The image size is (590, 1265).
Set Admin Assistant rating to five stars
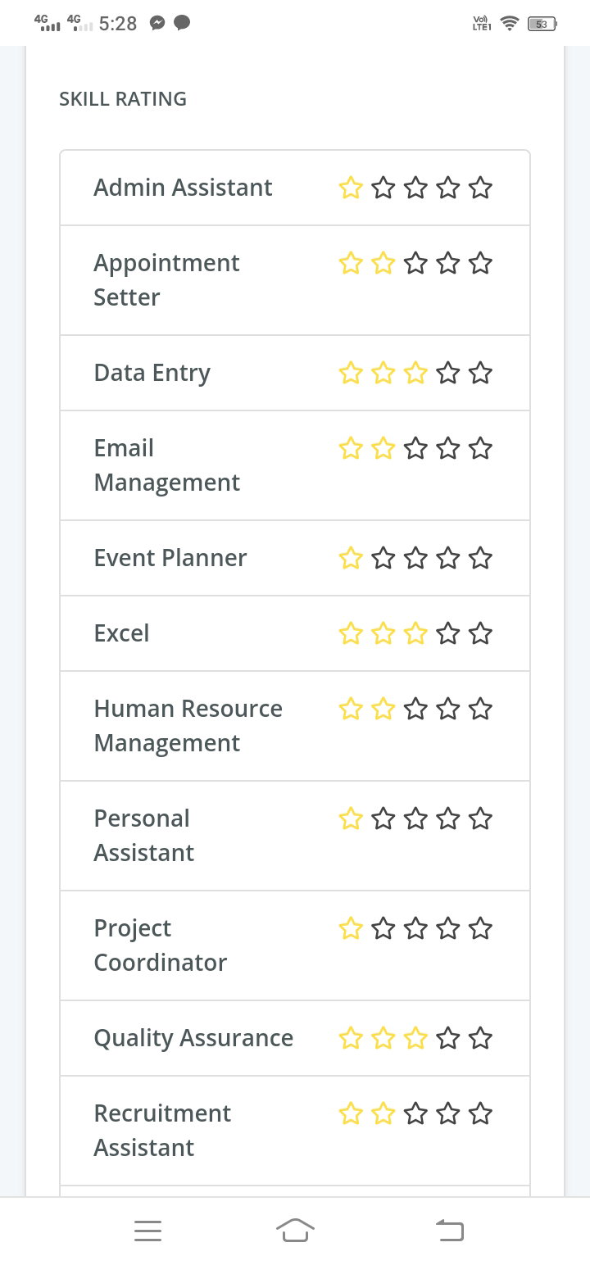(482, 188)
